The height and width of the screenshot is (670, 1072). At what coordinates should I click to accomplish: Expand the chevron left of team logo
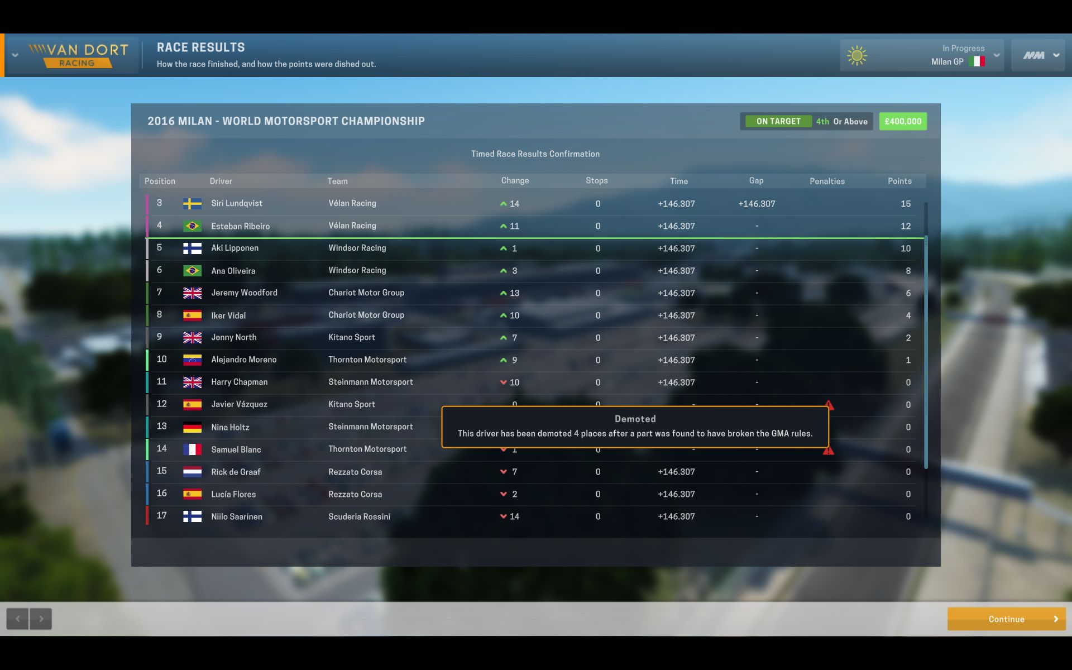[x=15, y=55]
